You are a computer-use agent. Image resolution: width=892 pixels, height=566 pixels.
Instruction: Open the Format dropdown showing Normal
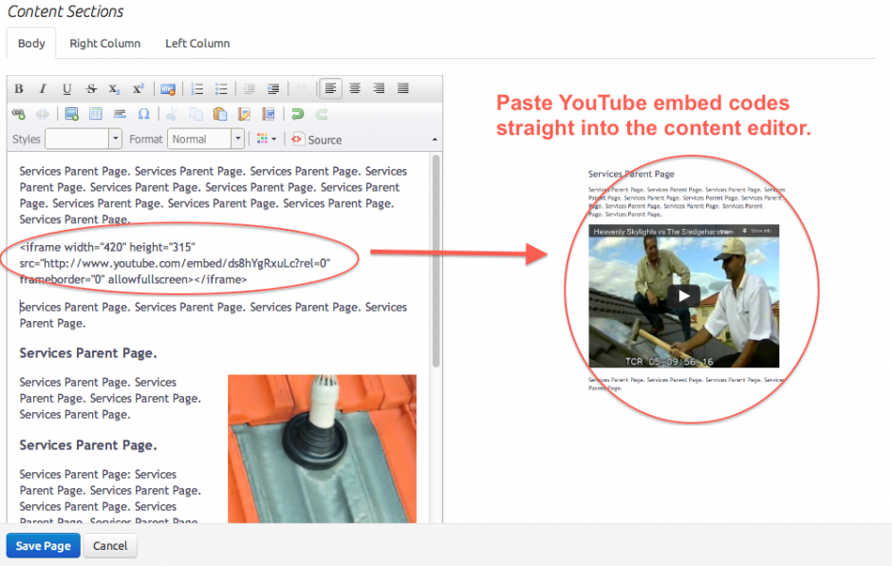(205, 139)
